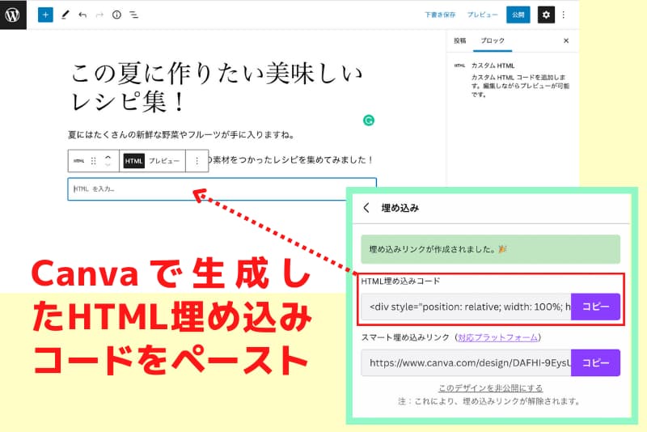Close the settings sidebar with the X

click(x=566, y=40)
